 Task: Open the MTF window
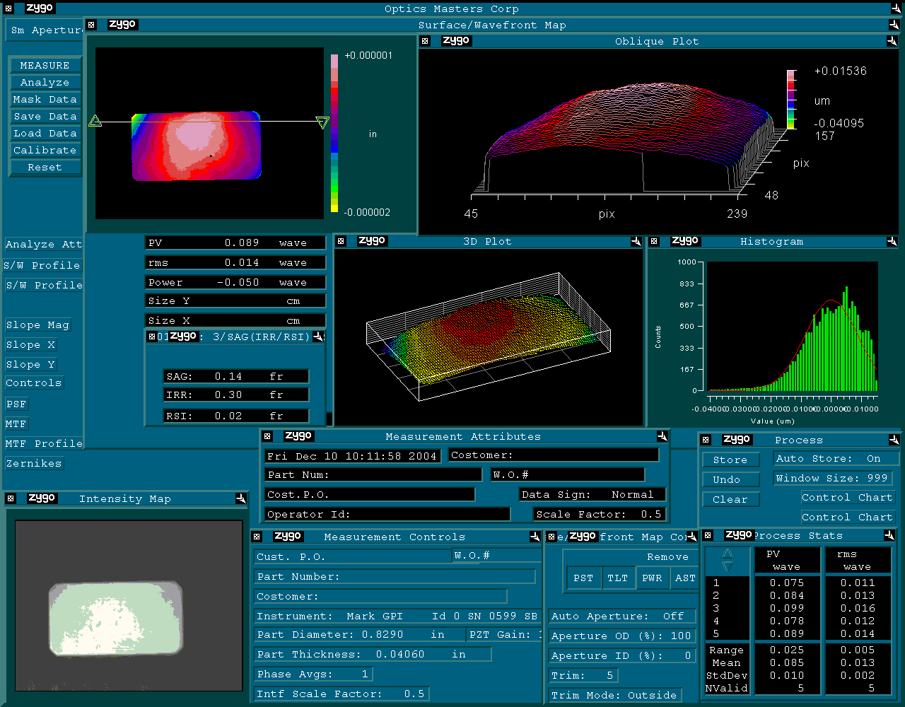coord(16,423)
